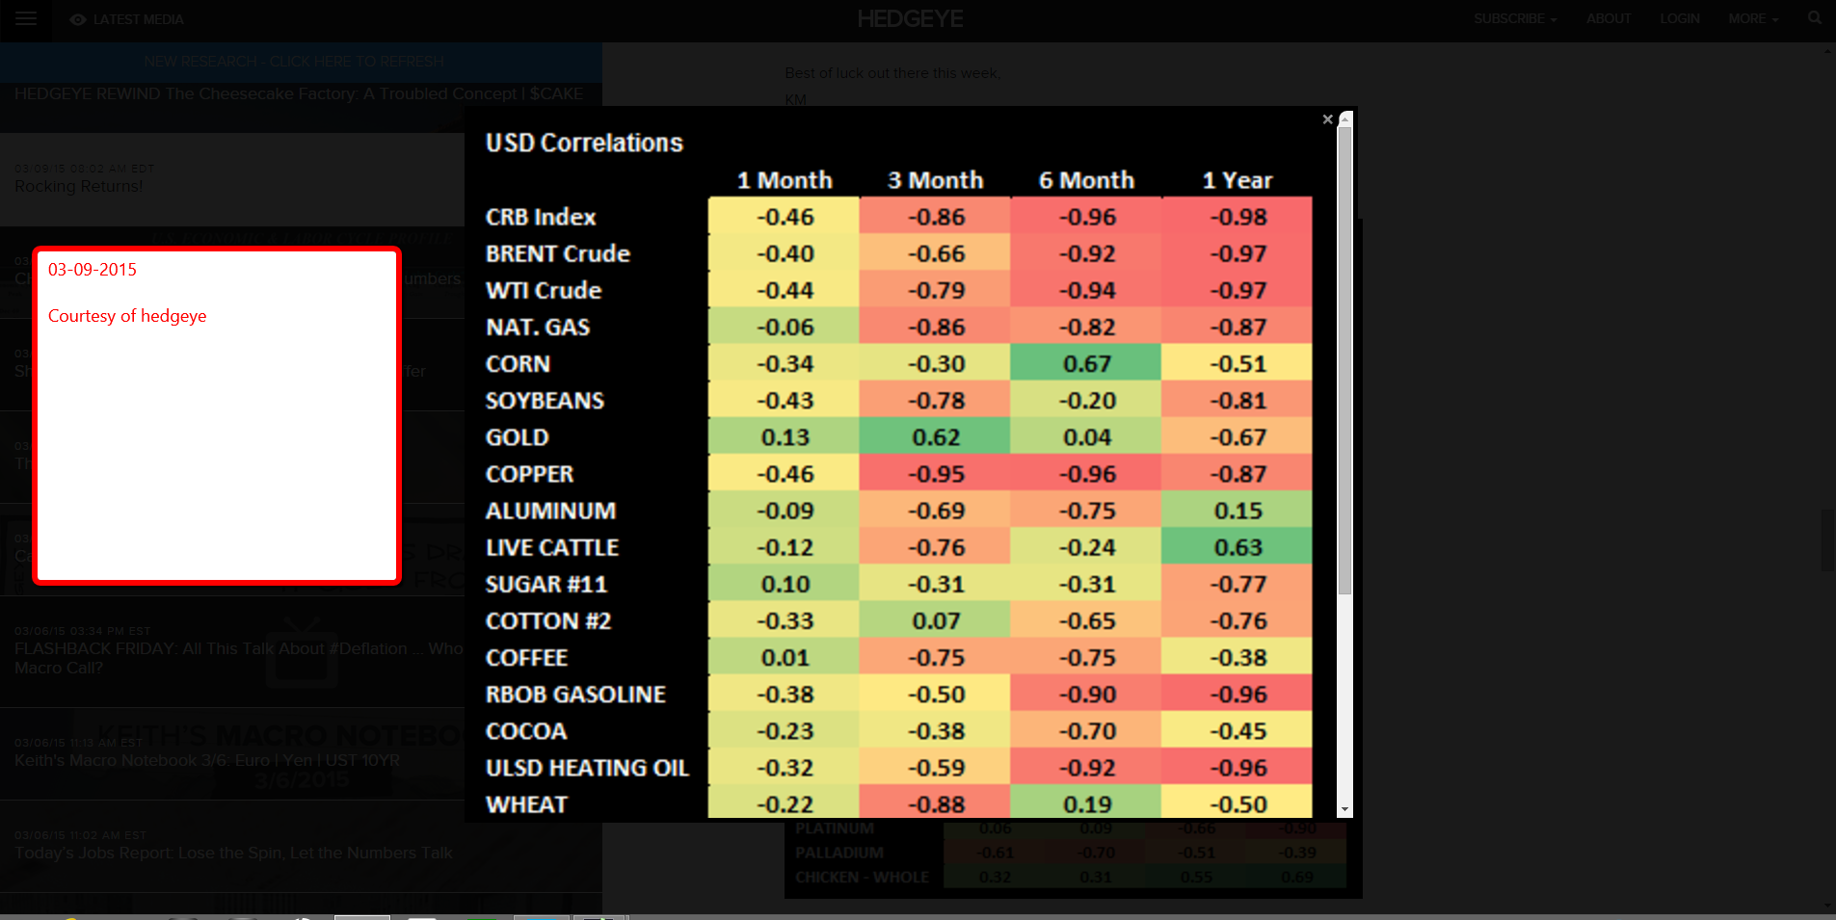Expand the Subscribe dropdown
Viewport: 1836px width, 920px height.
tap(1515, 19)
